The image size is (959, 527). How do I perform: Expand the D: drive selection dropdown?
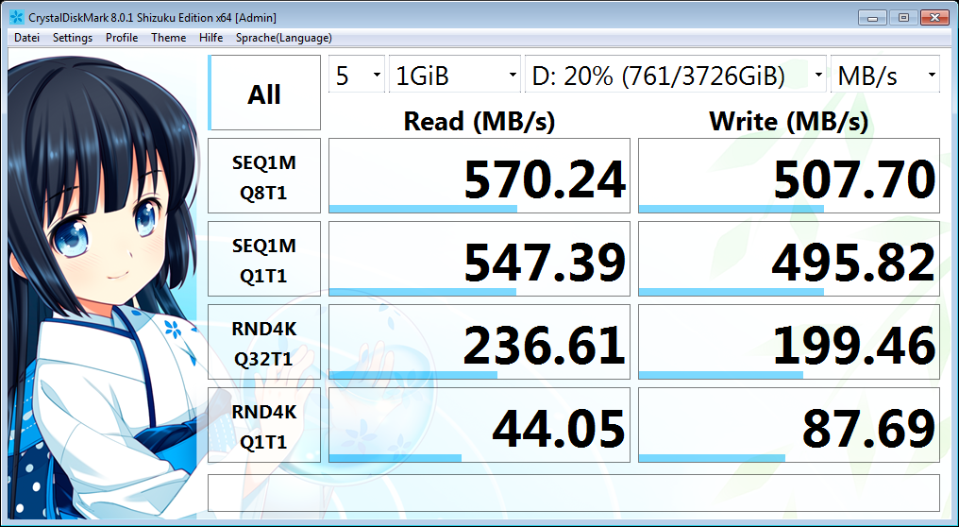675,75
